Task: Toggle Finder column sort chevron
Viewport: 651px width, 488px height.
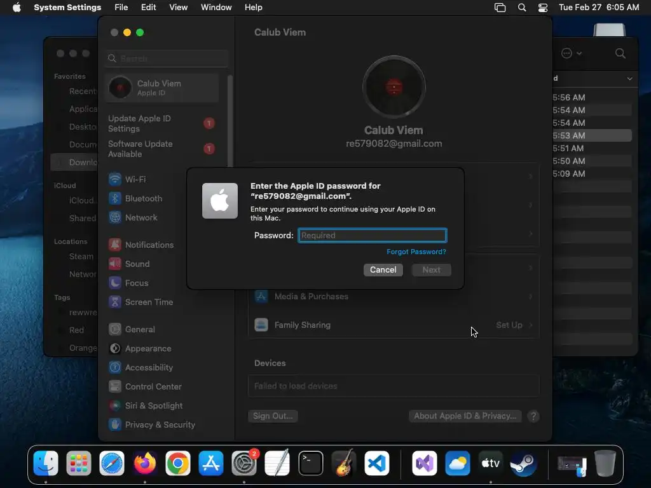Action: click(630, 78)
